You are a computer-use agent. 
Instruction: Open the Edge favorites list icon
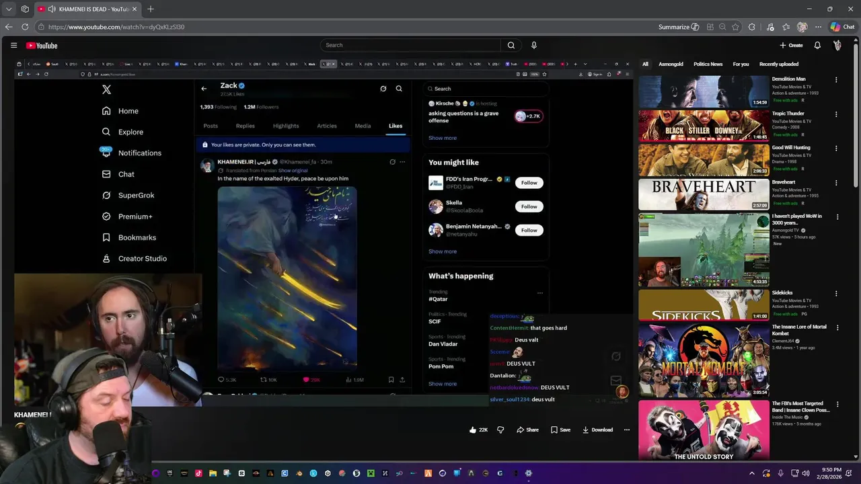786,27
